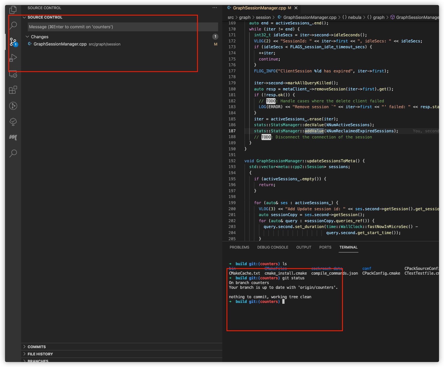The height and width of the screenshot is (367, 444).
Task: Click the changes count badge 1
Action: click(x=215, y=37)
